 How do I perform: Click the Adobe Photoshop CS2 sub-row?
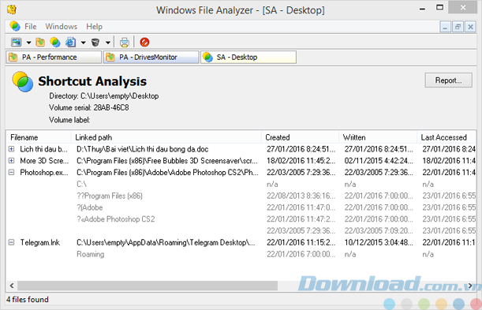click(x=116, y=219)
